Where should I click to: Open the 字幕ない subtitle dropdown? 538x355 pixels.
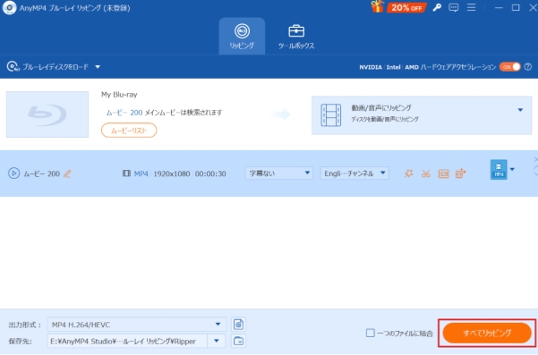pyautogui.click(x=278, y=173)
